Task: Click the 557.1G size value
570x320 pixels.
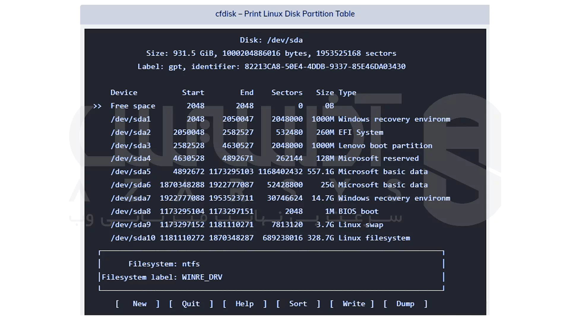Action: [x=321, y=172]
